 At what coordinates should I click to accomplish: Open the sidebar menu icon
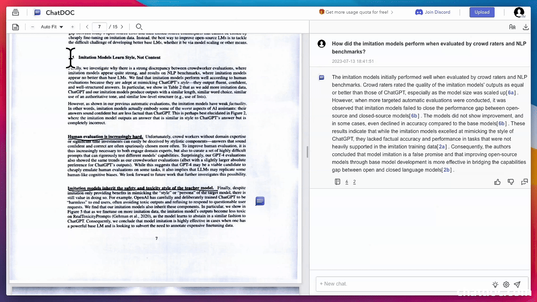[16, 12]
